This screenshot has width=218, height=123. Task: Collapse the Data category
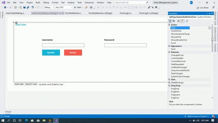tap(169, 80)
